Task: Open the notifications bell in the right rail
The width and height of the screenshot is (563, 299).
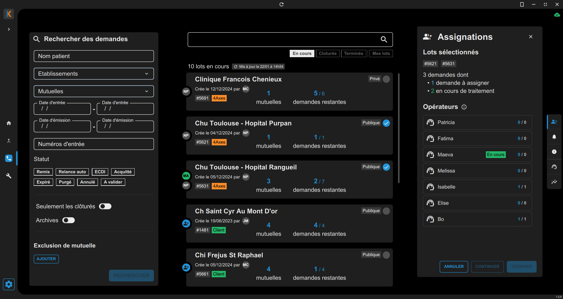Action: point(554,137)
